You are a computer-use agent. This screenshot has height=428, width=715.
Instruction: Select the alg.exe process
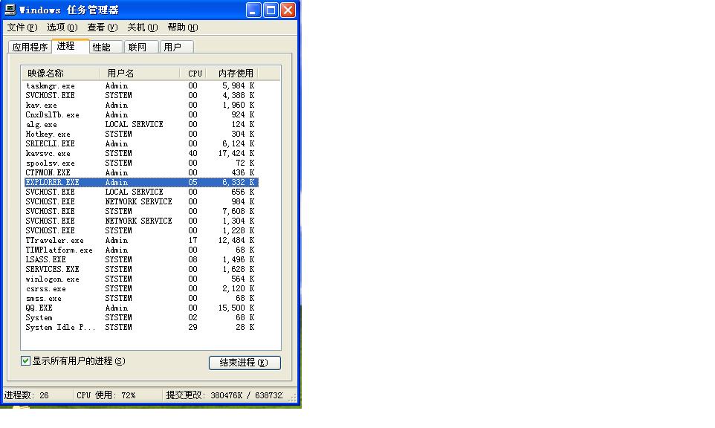[x=140, y=124]
